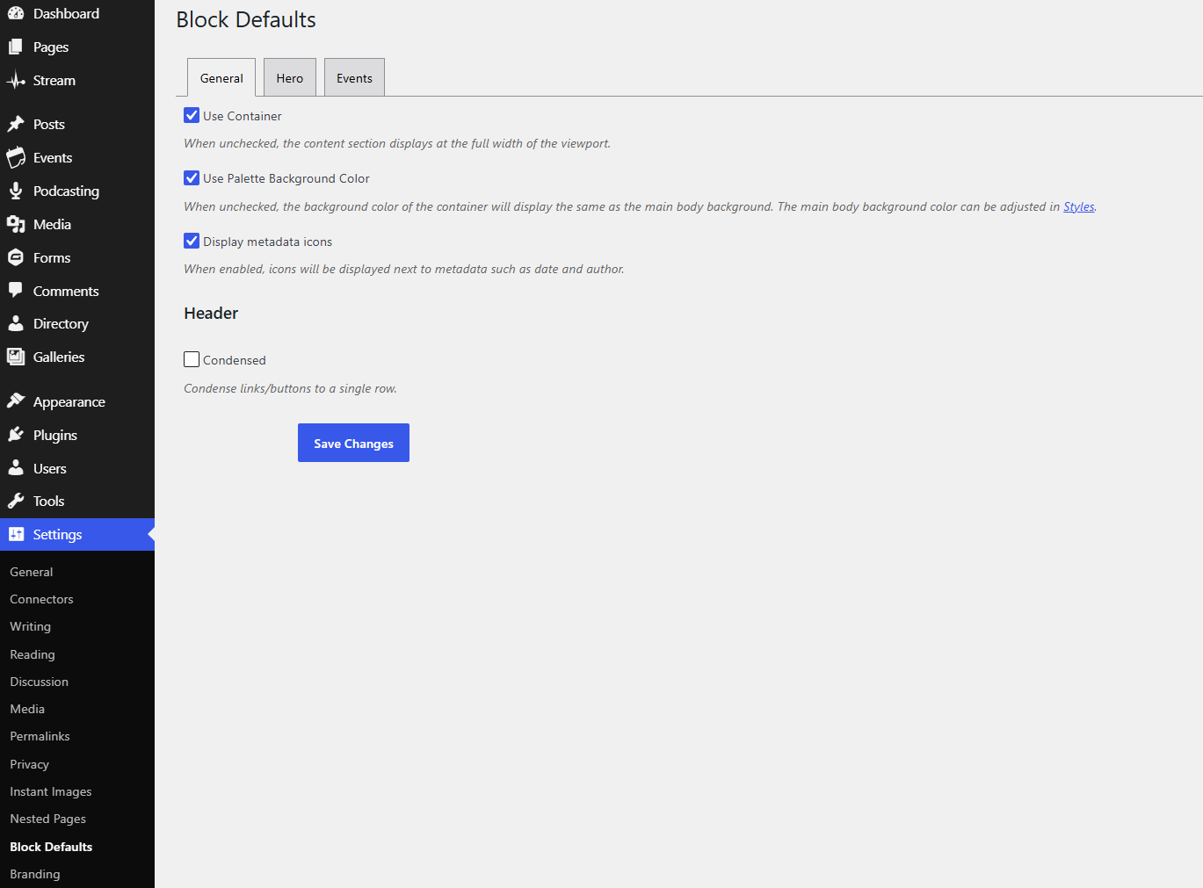Click the Users icon

[x=16, y=468]
